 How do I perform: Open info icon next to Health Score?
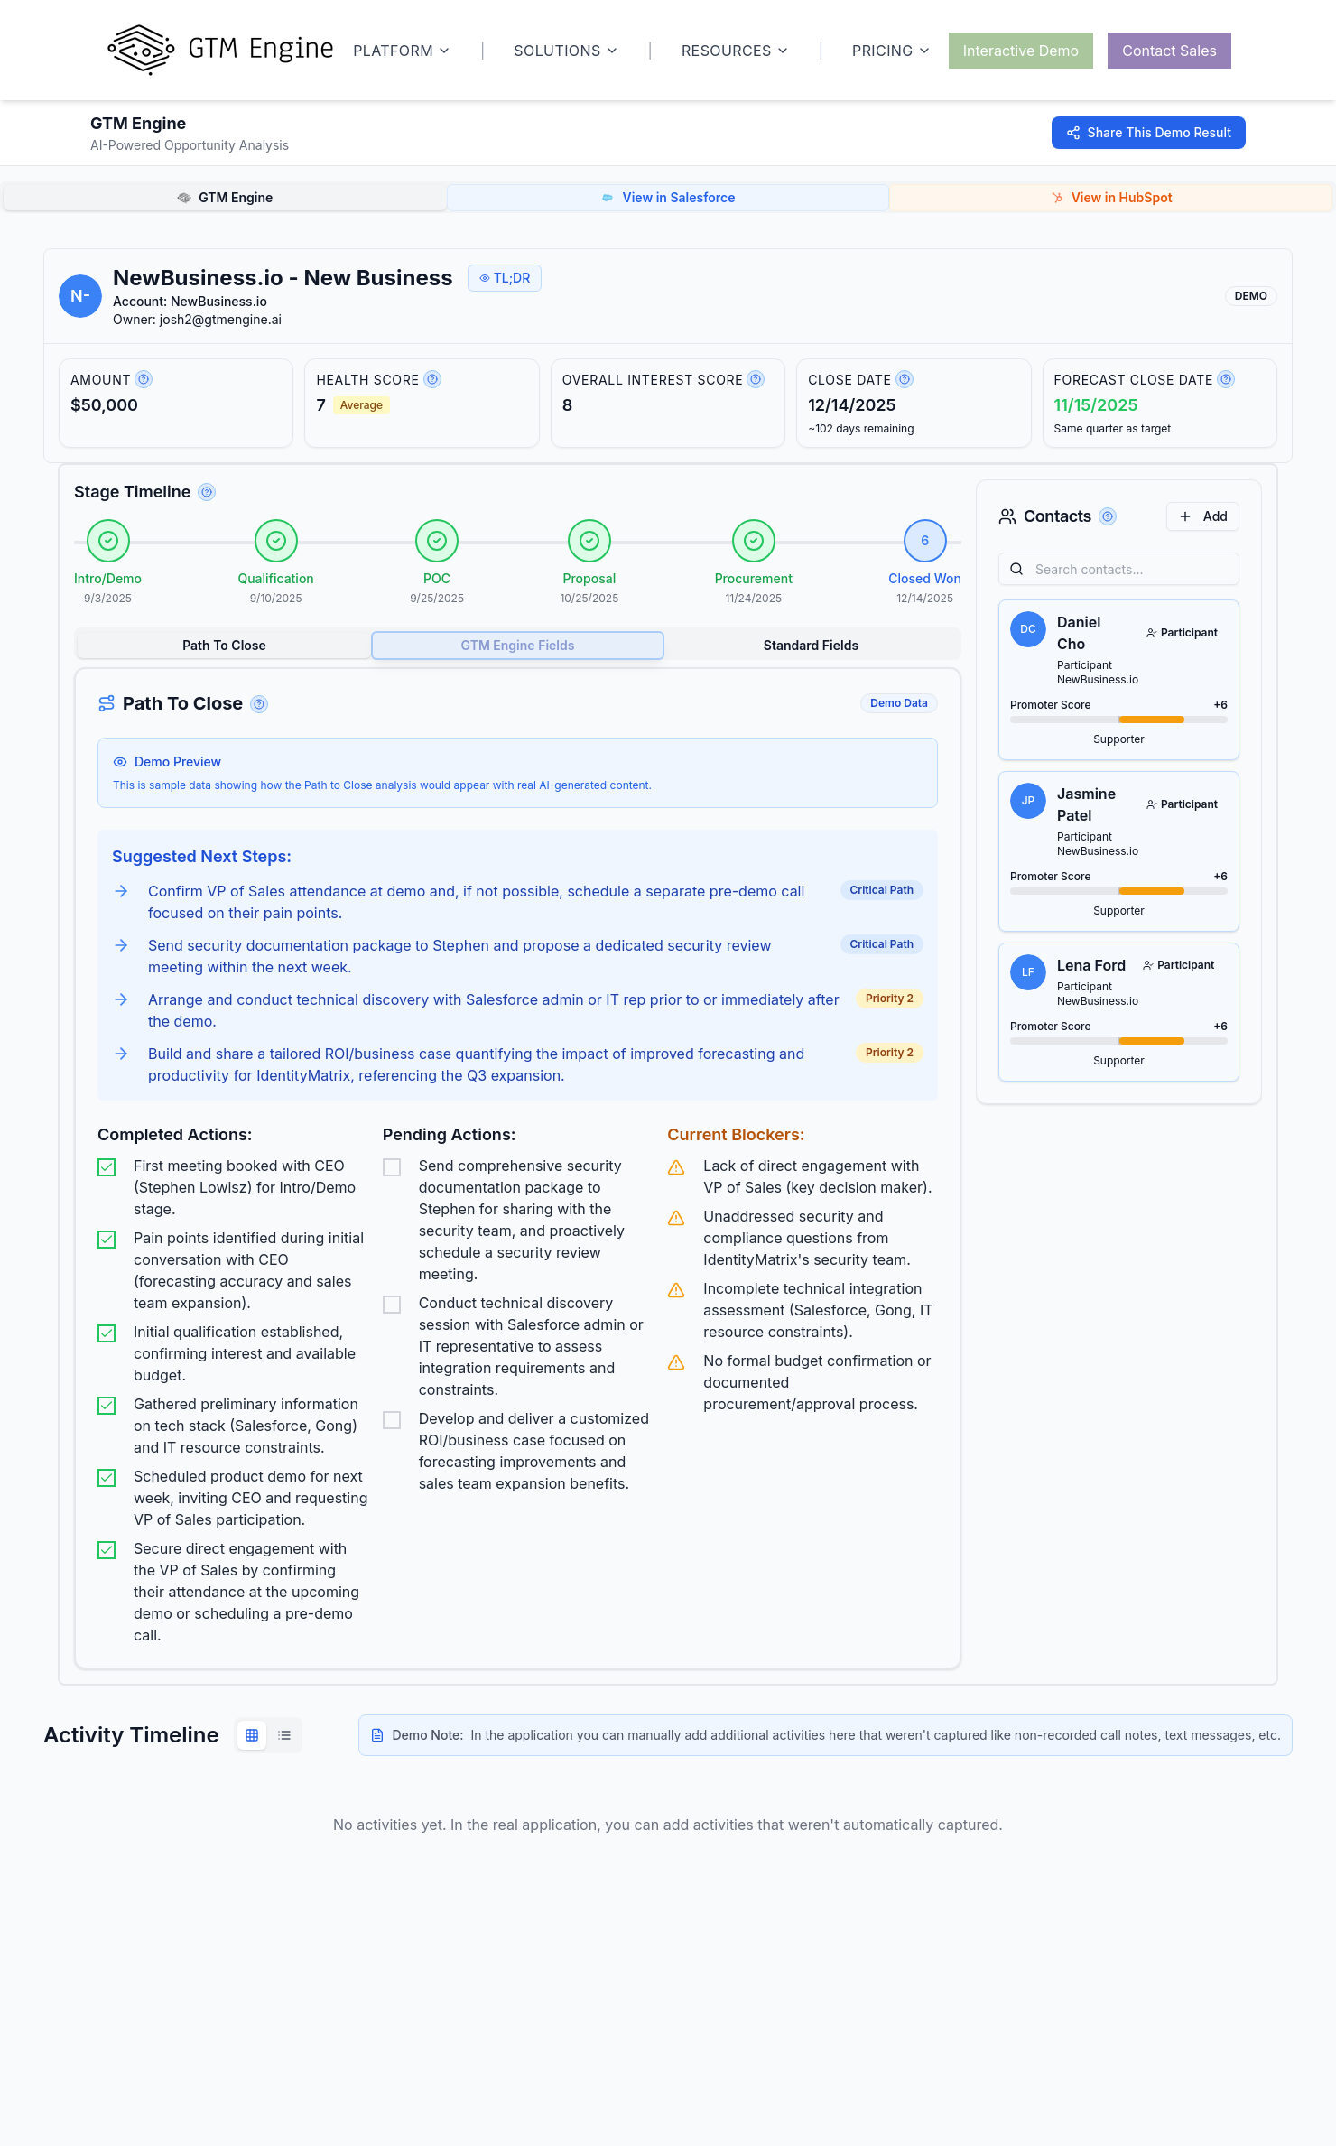click(x=432, y=379)
